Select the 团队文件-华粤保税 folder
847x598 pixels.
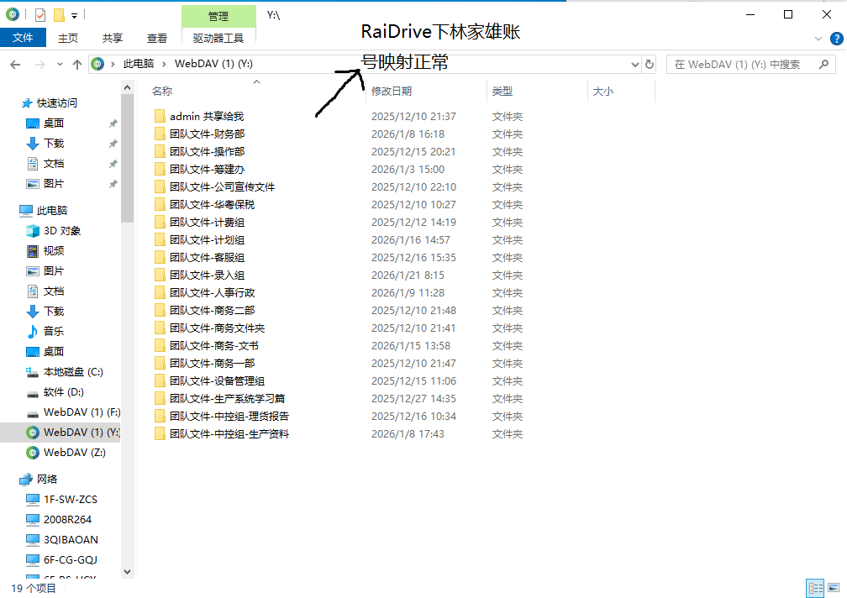point(212,205)
